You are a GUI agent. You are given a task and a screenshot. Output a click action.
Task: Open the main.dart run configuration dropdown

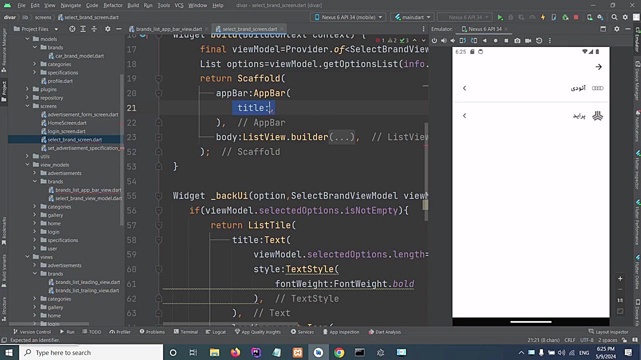pyautogui.click(x=413, y=17)
